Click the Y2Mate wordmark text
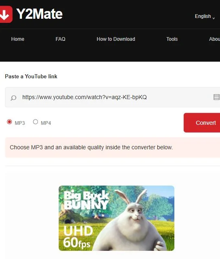Image resolution: width=220 pixels, height=259 pixels. (40, 14)
